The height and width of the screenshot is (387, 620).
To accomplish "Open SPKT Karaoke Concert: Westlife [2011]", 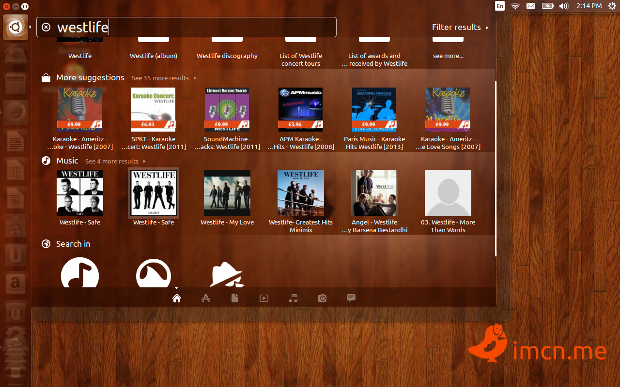I will [154, 119].
